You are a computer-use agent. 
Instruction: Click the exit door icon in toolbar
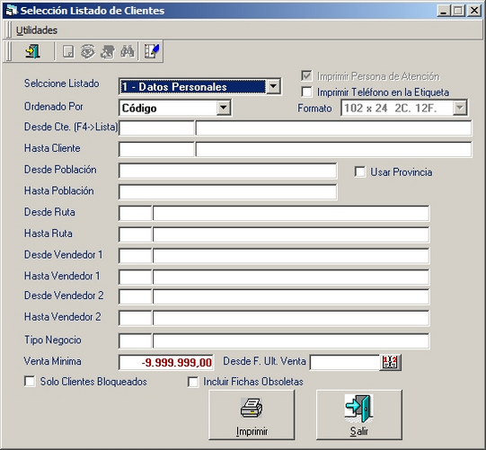[x=33, y=51]
